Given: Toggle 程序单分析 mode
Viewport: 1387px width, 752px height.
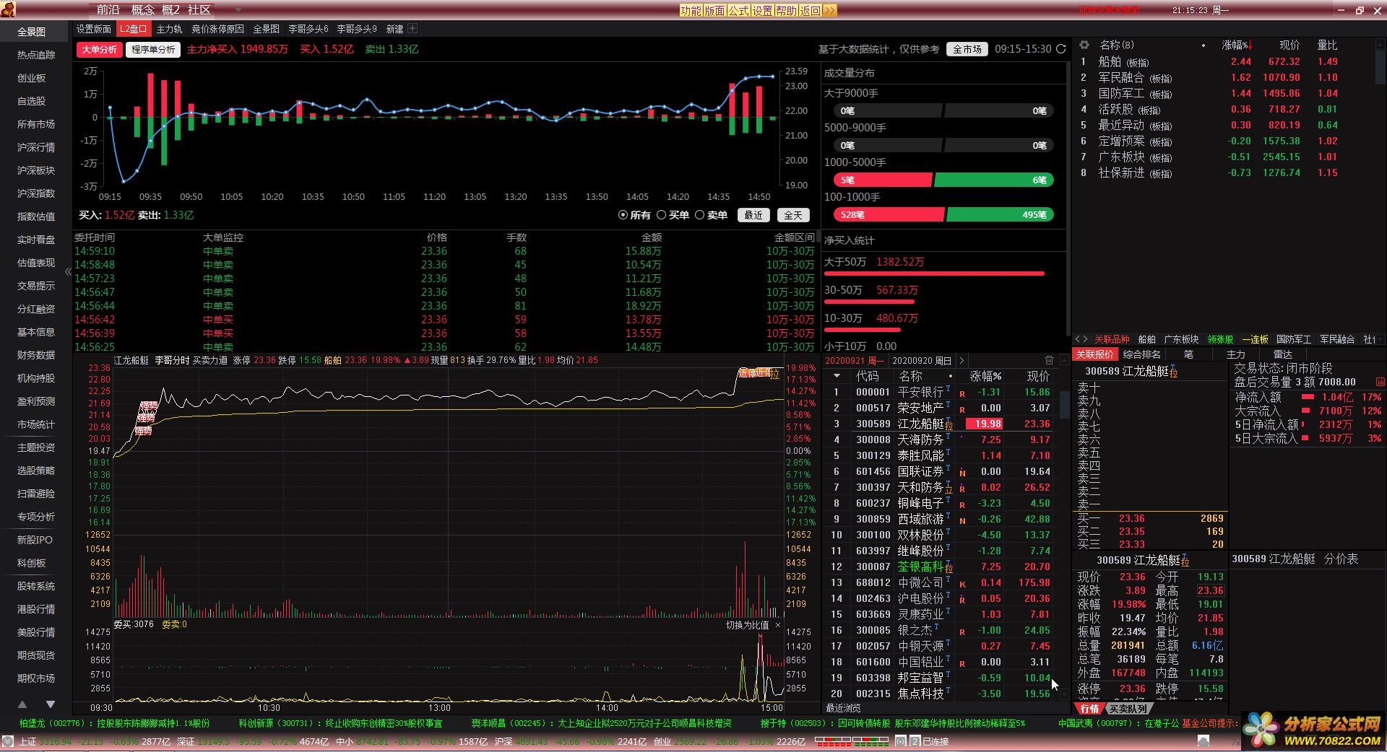Looking at the screenshot, I should tap(153, 50).
